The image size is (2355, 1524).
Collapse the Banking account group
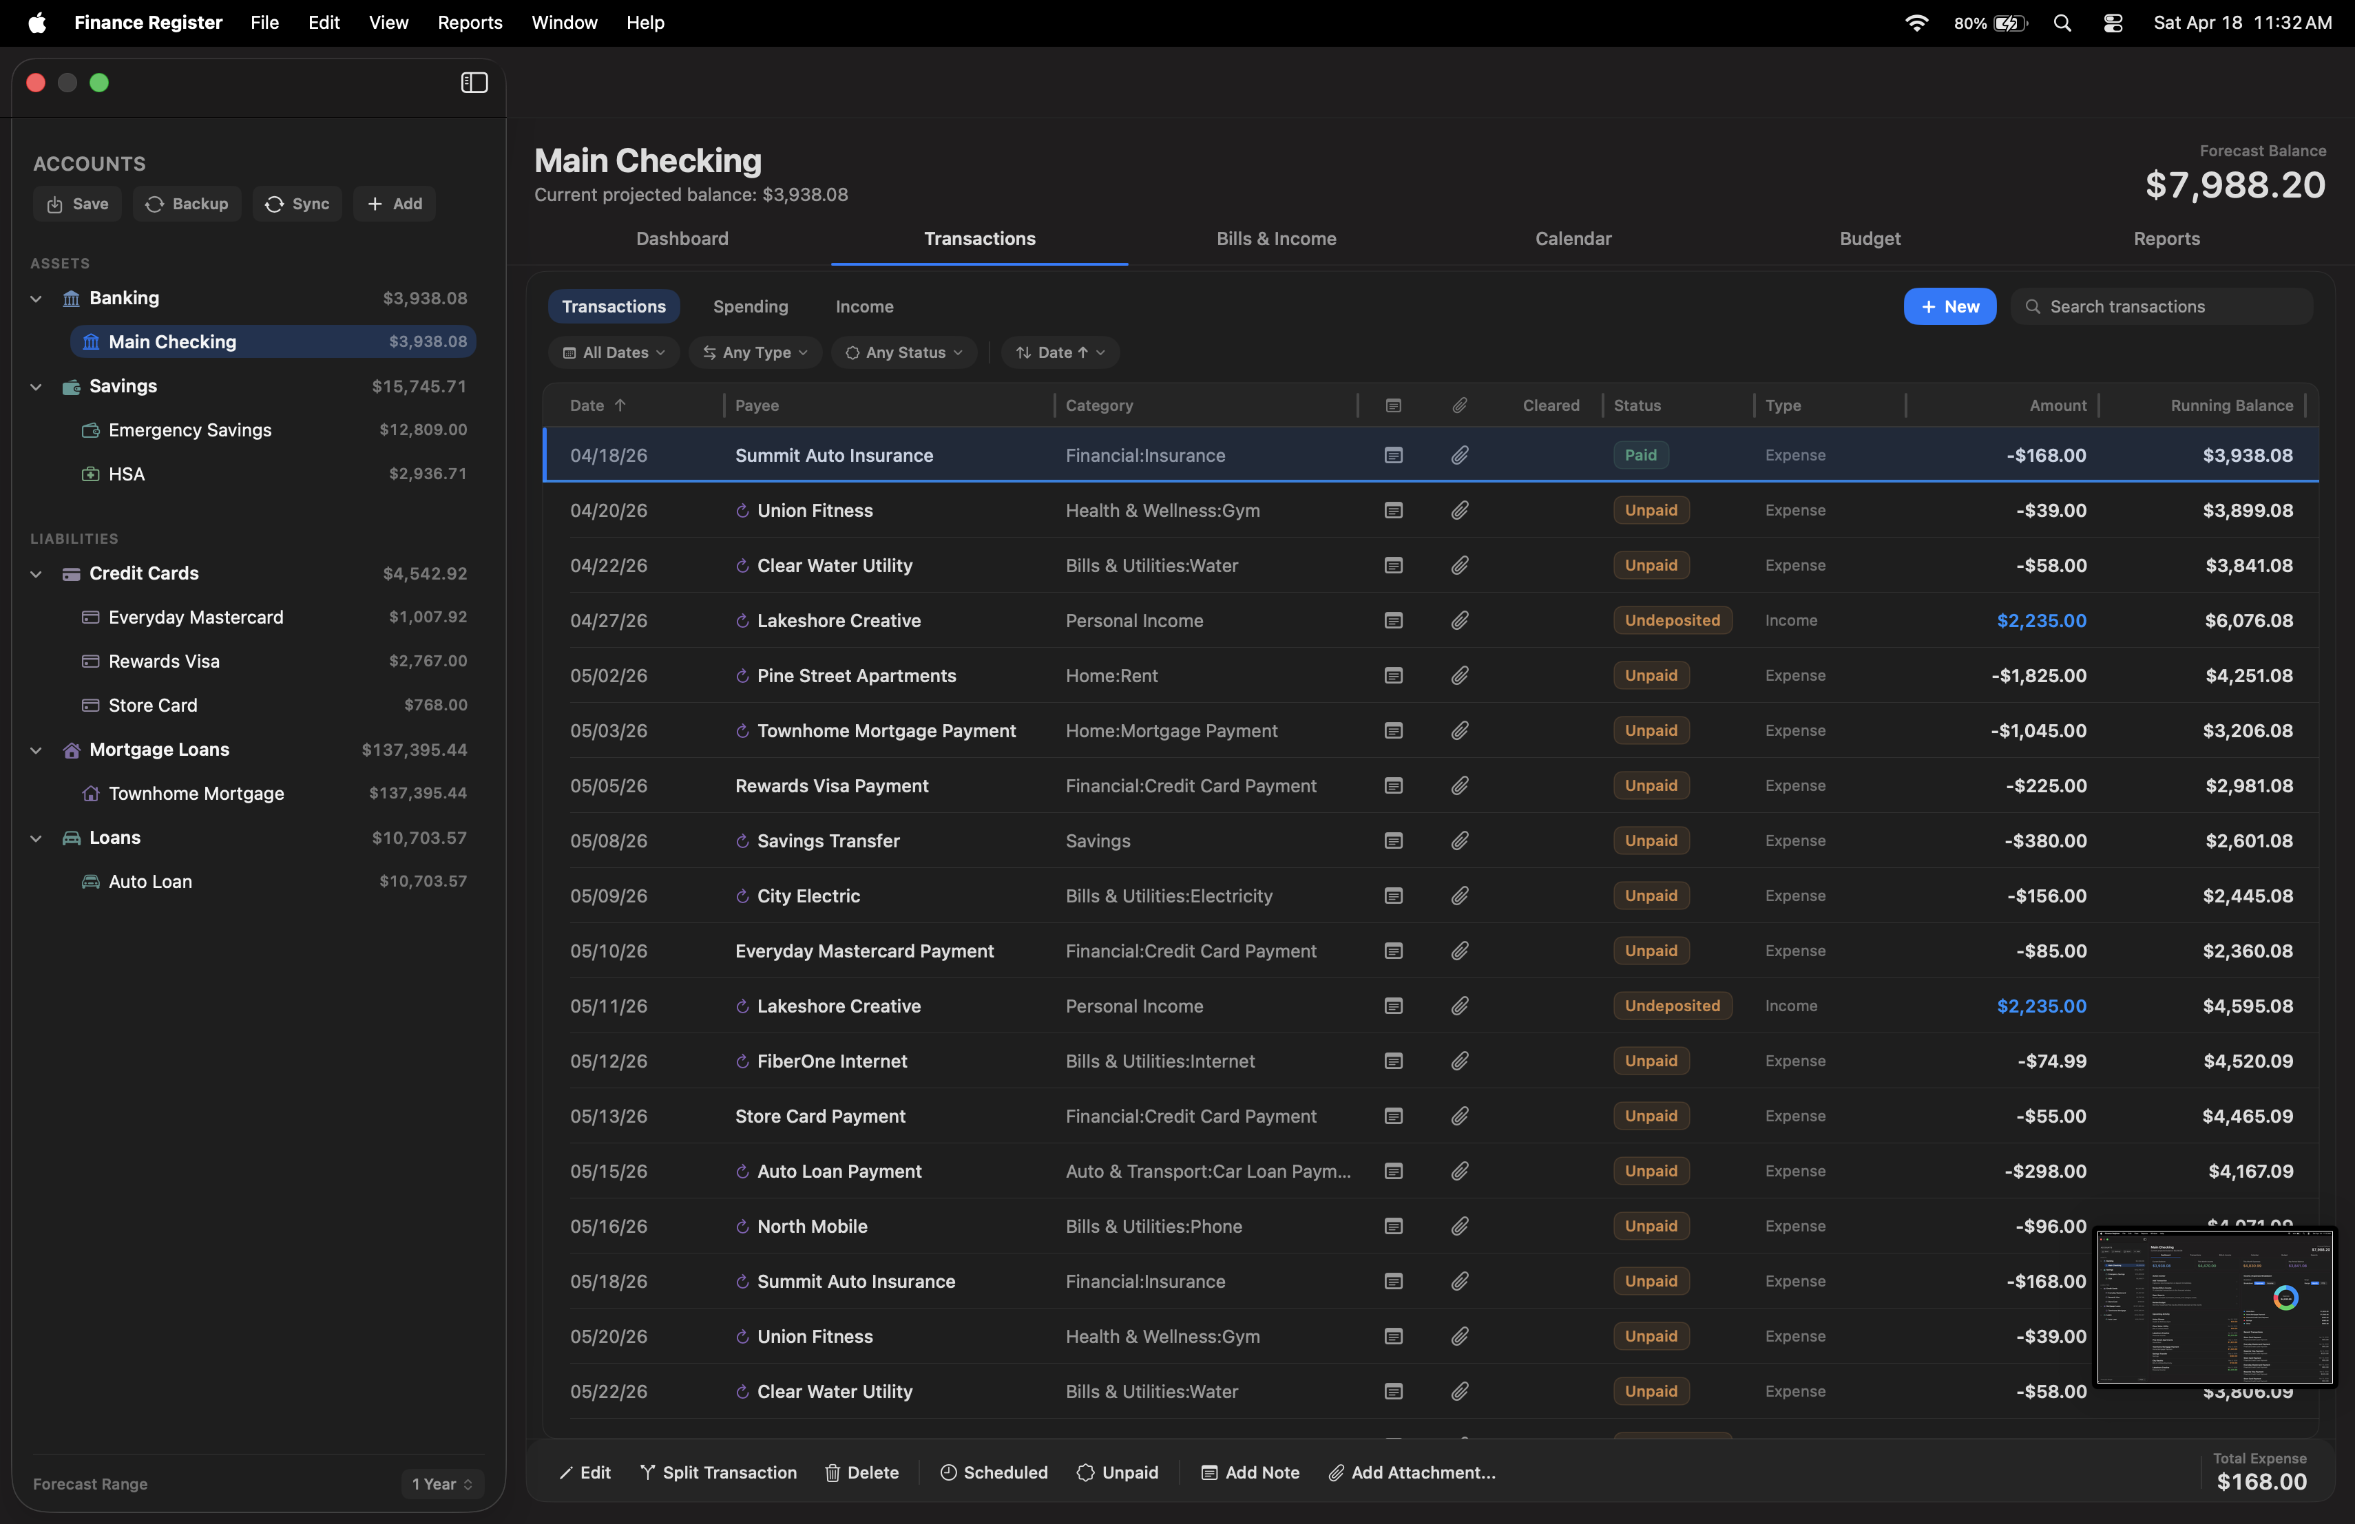[36, 299]
